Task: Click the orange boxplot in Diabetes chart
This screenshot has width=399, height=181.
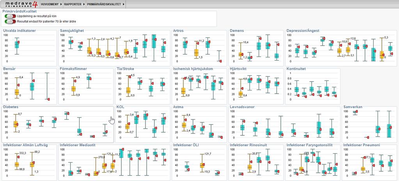Action: (16, 124)
